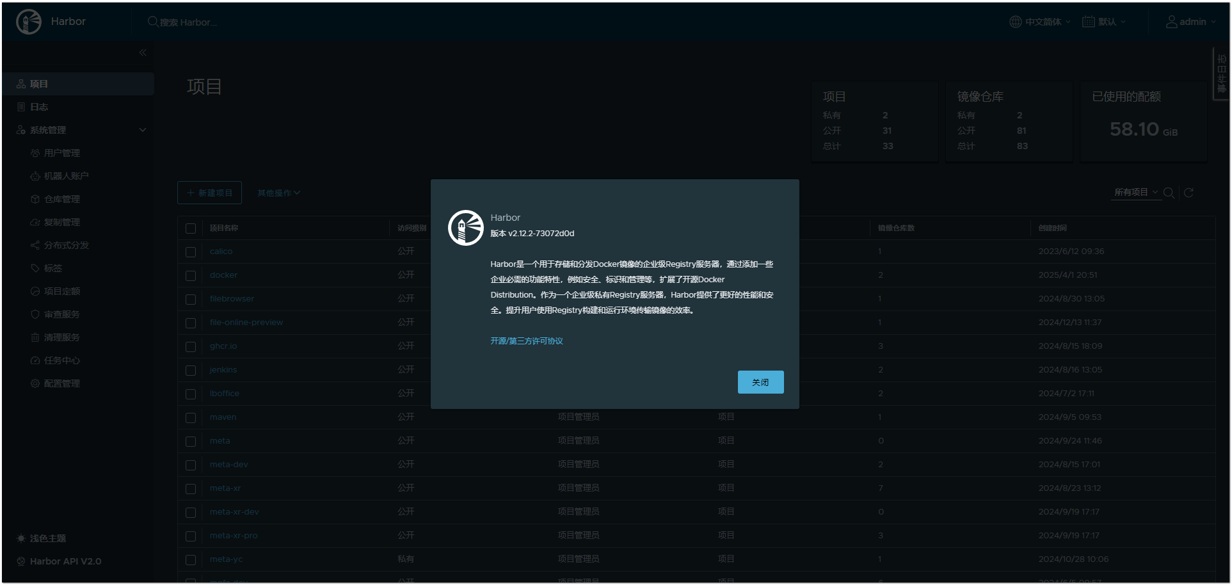Tick the select-all checkbox in the table header
The image size is (1232, 585).
[191, 228]
